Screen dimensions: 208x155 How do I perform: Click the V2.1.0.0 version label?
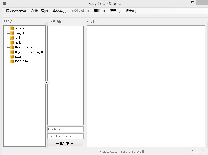(x=198, y=151)
